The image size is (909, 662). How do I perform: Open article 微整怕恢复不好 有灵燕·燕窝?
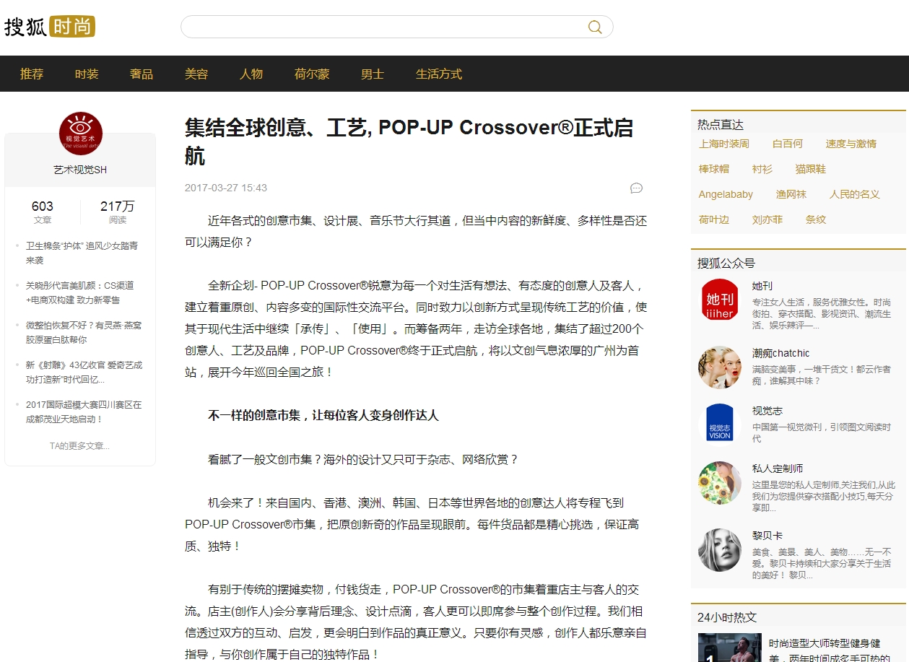pyautogui.click(x=84, y=332)
